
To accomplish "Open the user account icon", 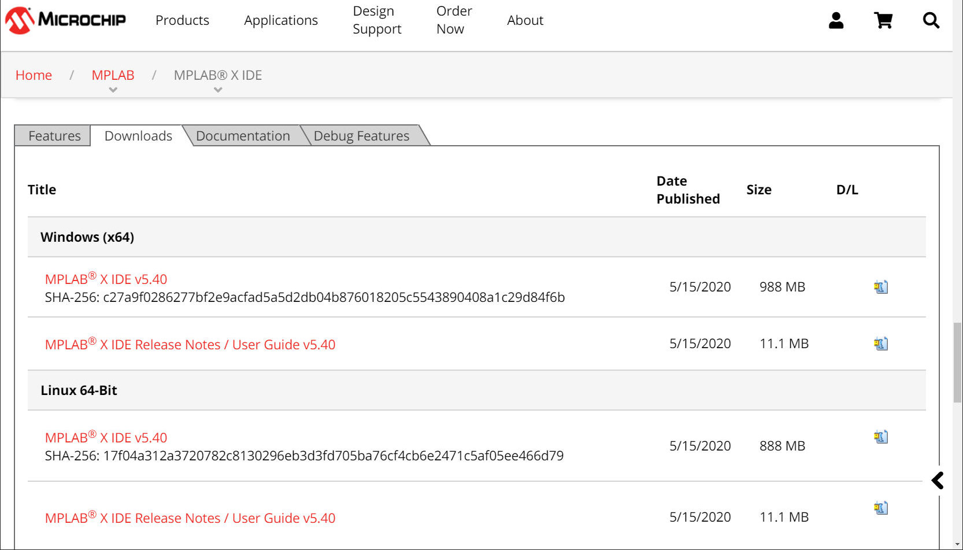I will click(x=836, y=20).
